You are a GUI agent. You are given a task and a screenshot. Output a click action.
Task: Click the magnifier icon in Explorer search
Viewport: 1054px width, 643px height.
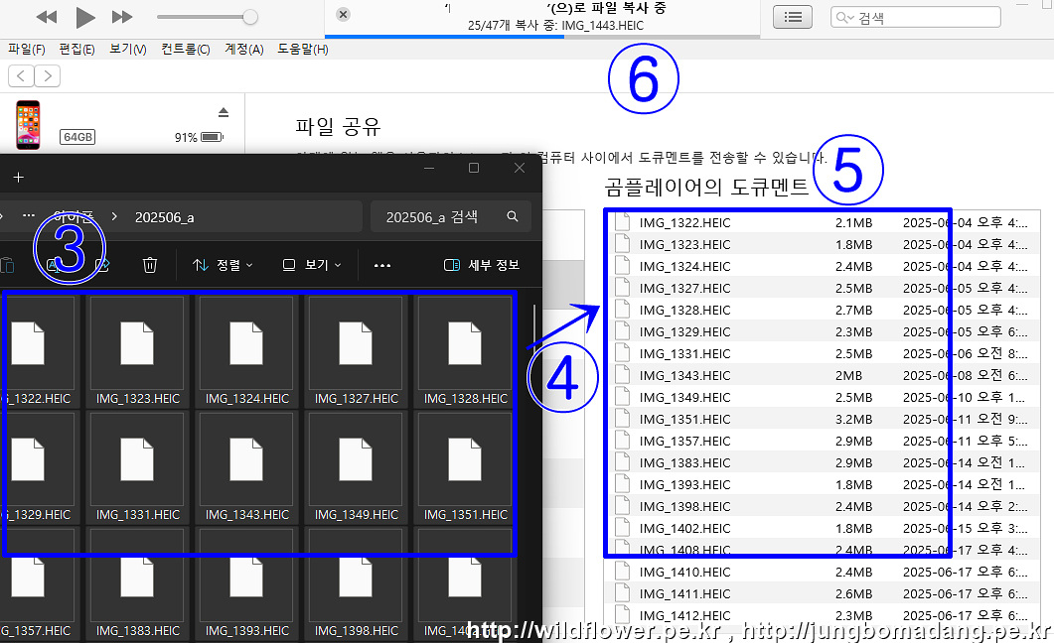point(513,216)
